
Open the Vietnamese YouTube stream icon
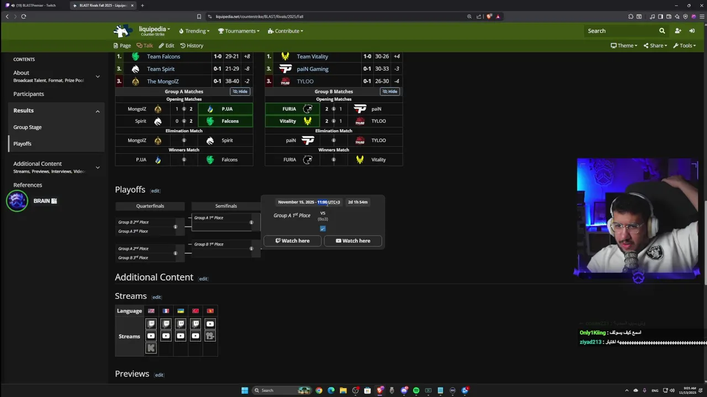click(210, 324)
